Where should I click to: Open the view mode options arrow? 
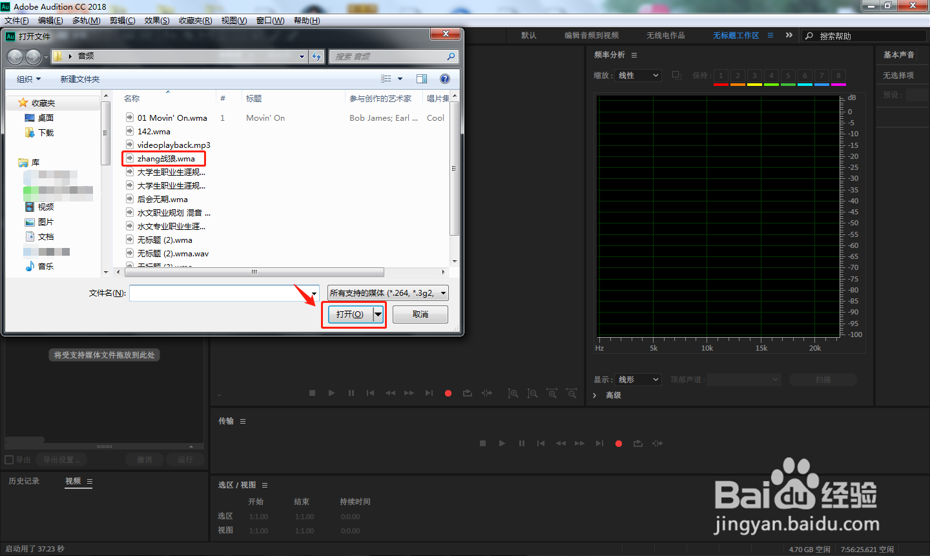(x=400, y=79)
